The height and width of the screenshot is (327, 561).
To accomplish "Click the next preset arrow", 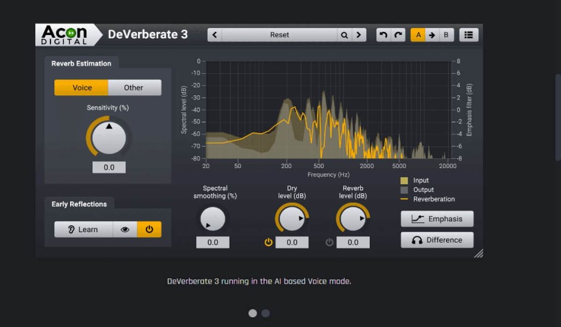I will coord(359,35).
